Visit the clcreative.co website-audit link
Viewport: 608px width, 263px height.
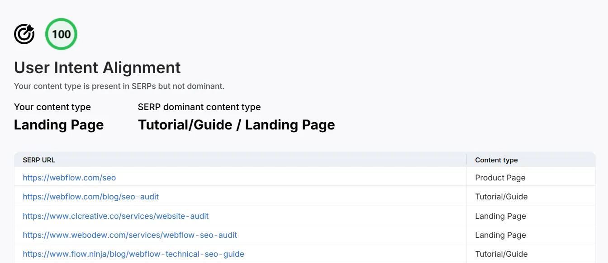pyautogui.click(x=115, y=216)
